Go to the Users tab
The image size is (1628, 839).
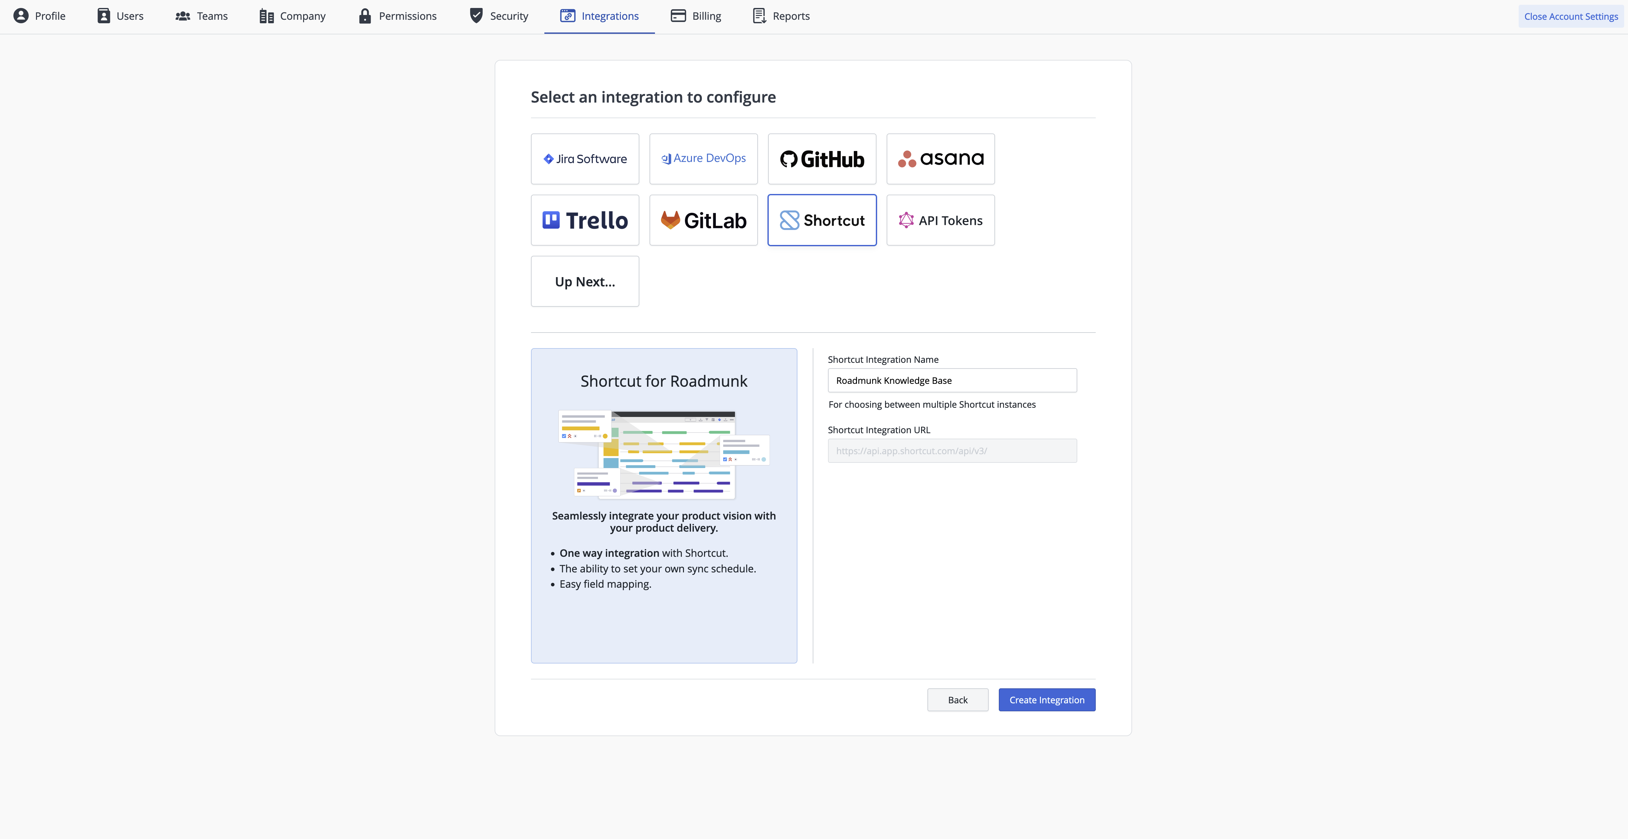tap(120, 16)
